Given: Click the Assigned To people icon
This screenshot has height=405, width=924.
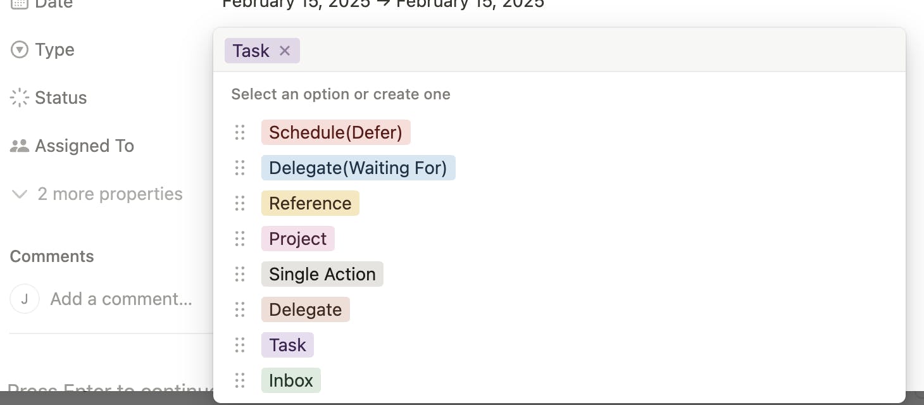Looking at the screenshot, I should 20,146.
